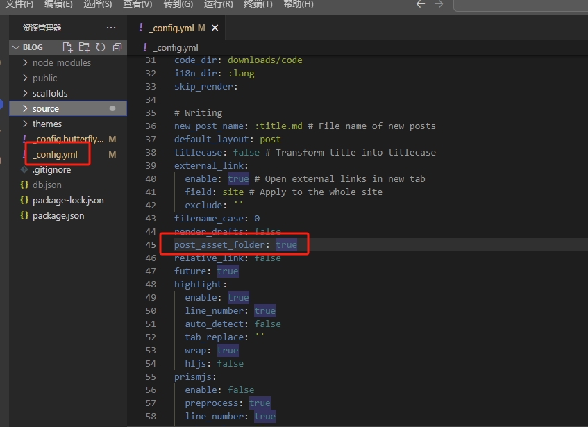Close the _config.yml editor tab
The height and width of the screenshot is (427, 588).
click(x=215, y=28)
